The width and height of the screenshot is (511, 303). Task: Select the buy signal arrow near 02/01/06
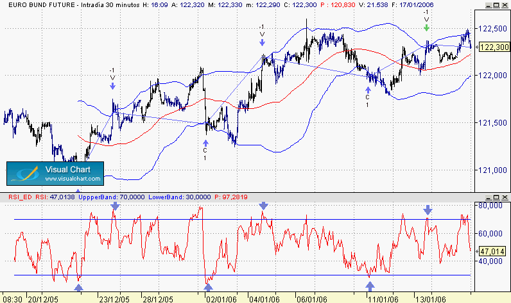[x=205, y=143]
